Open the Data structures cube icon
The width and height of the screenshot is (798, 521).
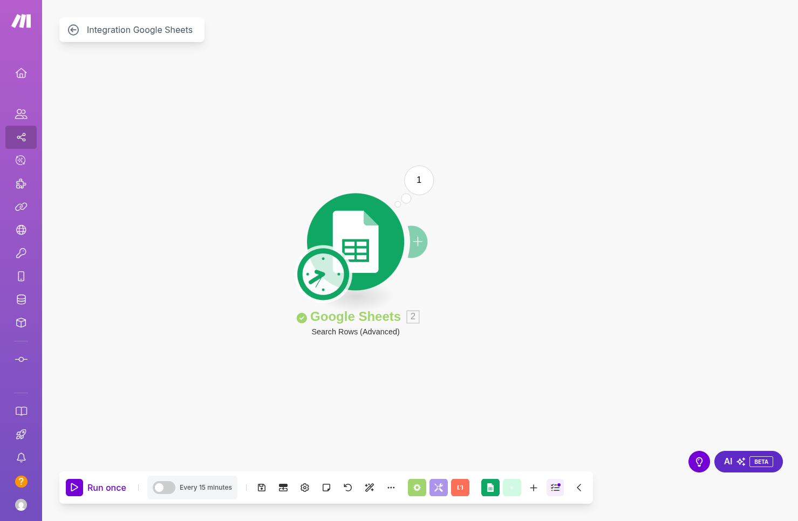click(x=21, y=323)
